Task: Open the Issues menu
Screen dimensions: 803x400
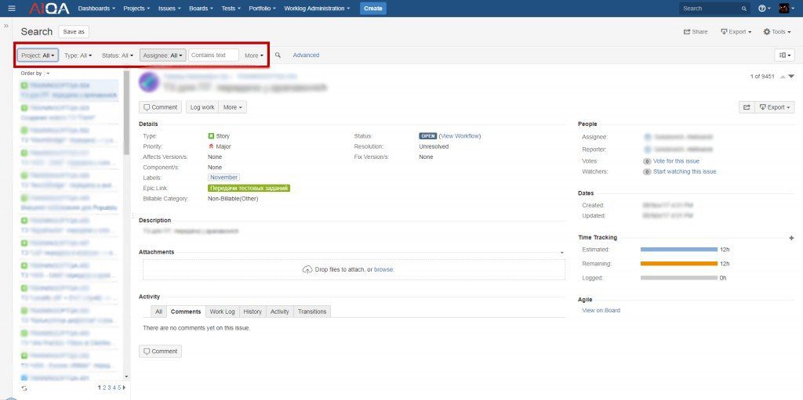Action: [x=169, y=8]
